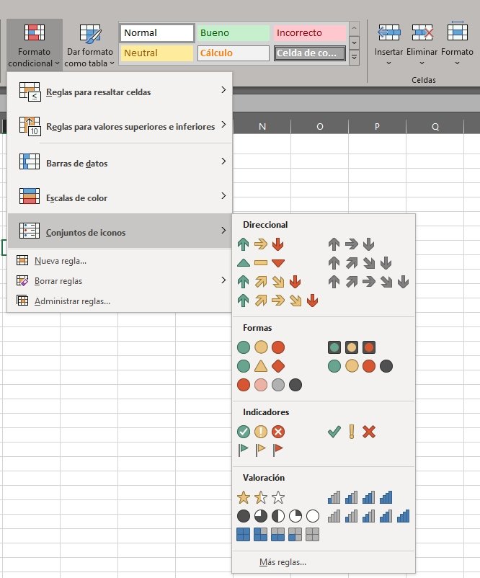Apply the Bueno cell style
Screen dimensions: 480x578
click(x=233, y=33)
